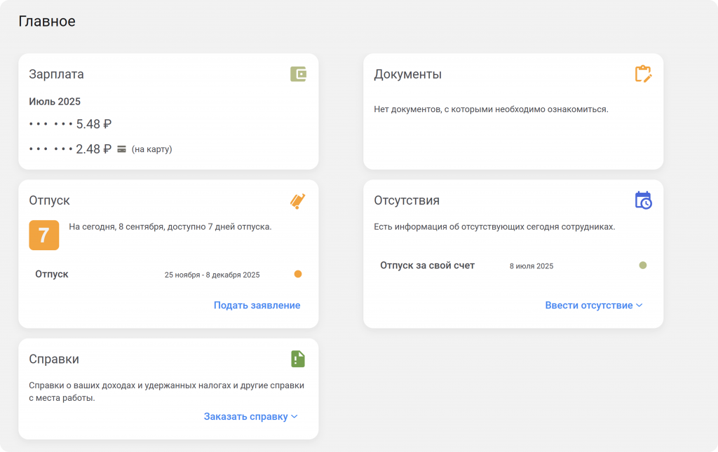Click the green document icon in Справки
Screen dimensions: 718x452
298,359
